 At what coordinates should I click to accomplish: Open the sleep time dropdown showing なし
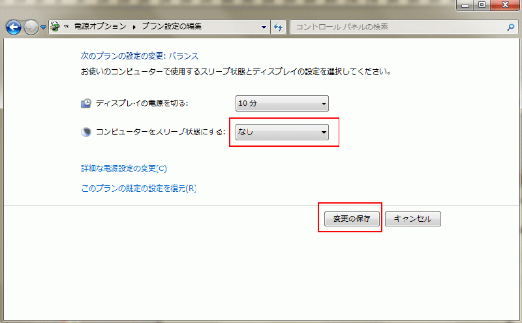point(283,132)
